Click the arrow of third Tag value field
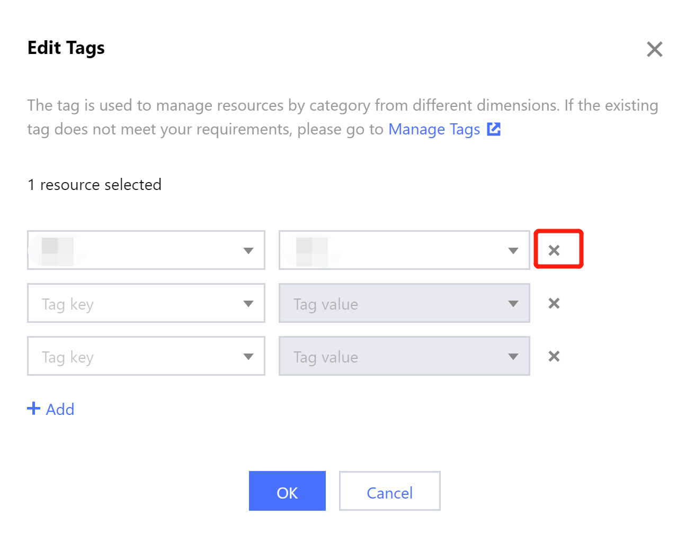Image resolution: width=686 pixels, height=534 pixels. (x=513, y=356)
